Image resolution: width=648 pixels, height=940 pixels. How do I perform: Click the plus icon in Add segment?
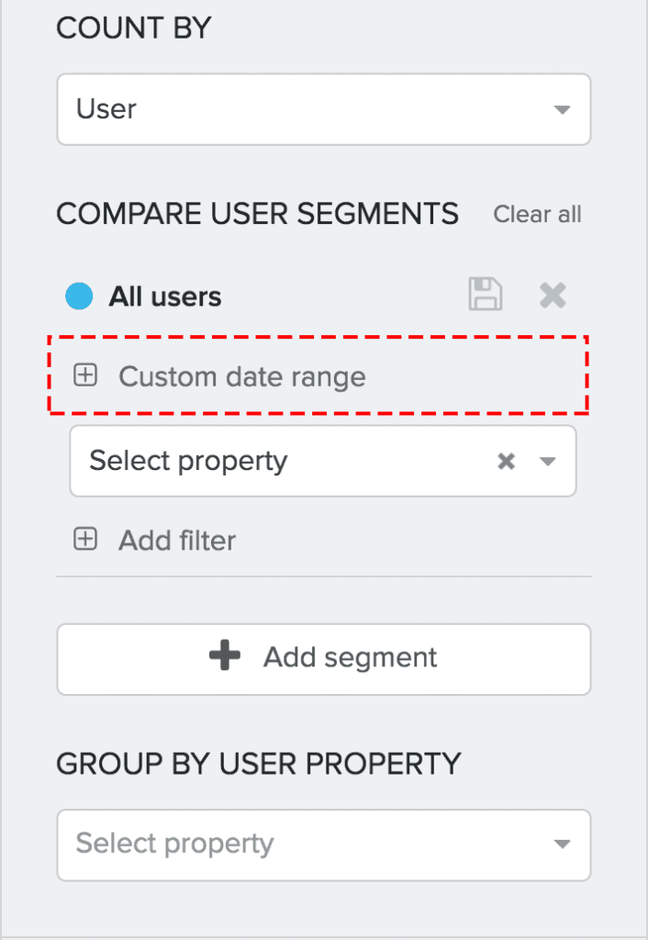[225, 657]
